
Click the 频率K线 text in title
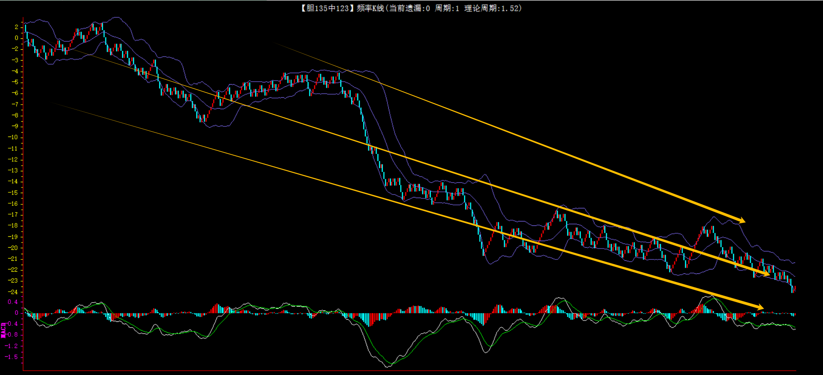click(370, 8)
